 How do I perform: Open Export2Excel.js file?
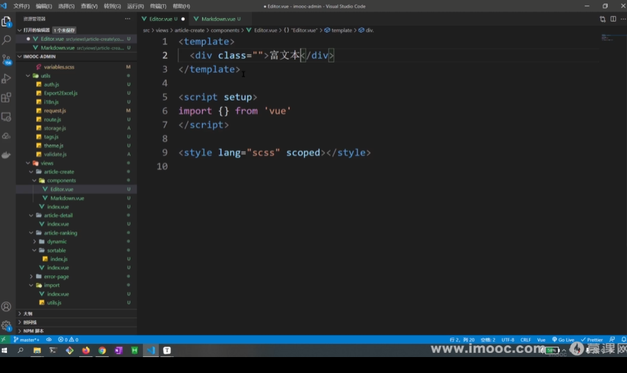pyautogui.click(x=60, y=93)
